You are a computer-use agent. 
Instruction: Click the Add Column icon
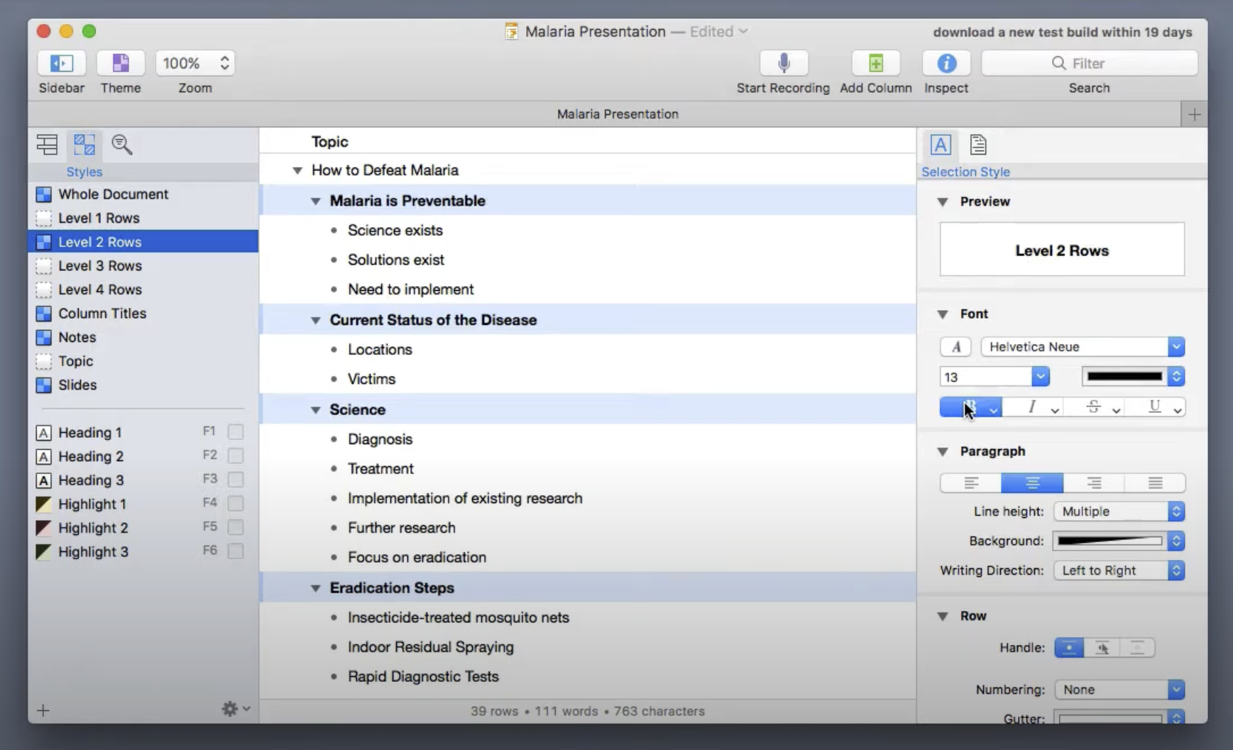[x=876, y=63]
